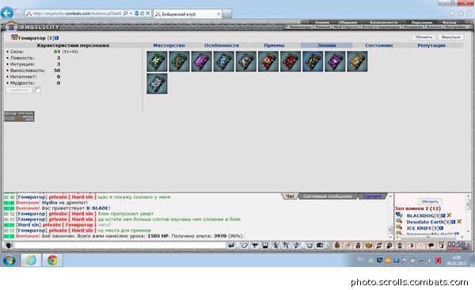Switch to the Репутация tab
The image size is (475, 290).
[431, 45]
